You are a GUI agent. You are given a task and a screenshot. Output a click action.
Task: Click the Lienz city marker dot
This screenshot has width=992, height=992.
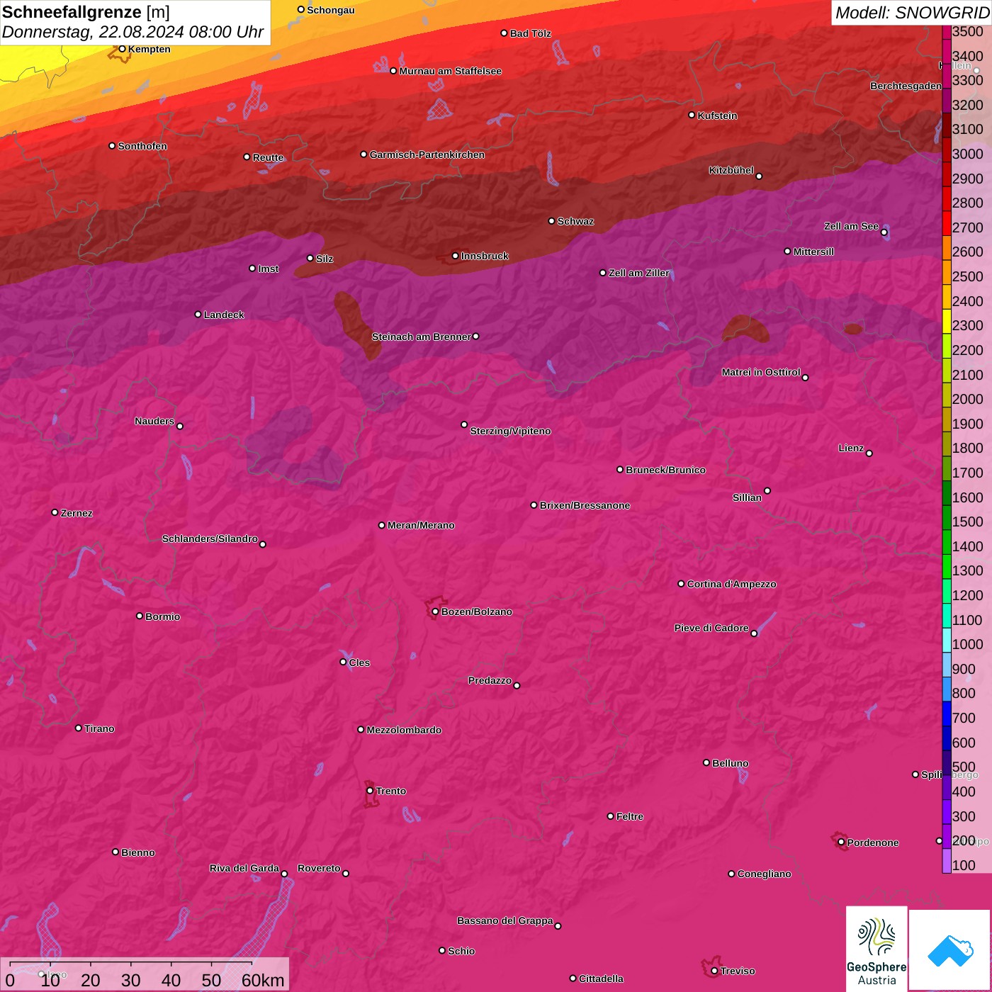(869, 453)
